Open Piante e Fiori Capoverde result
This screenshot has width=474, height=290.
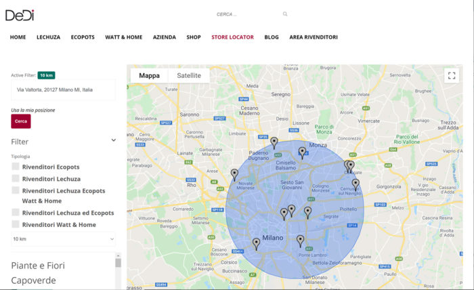(x=38, y=273)
